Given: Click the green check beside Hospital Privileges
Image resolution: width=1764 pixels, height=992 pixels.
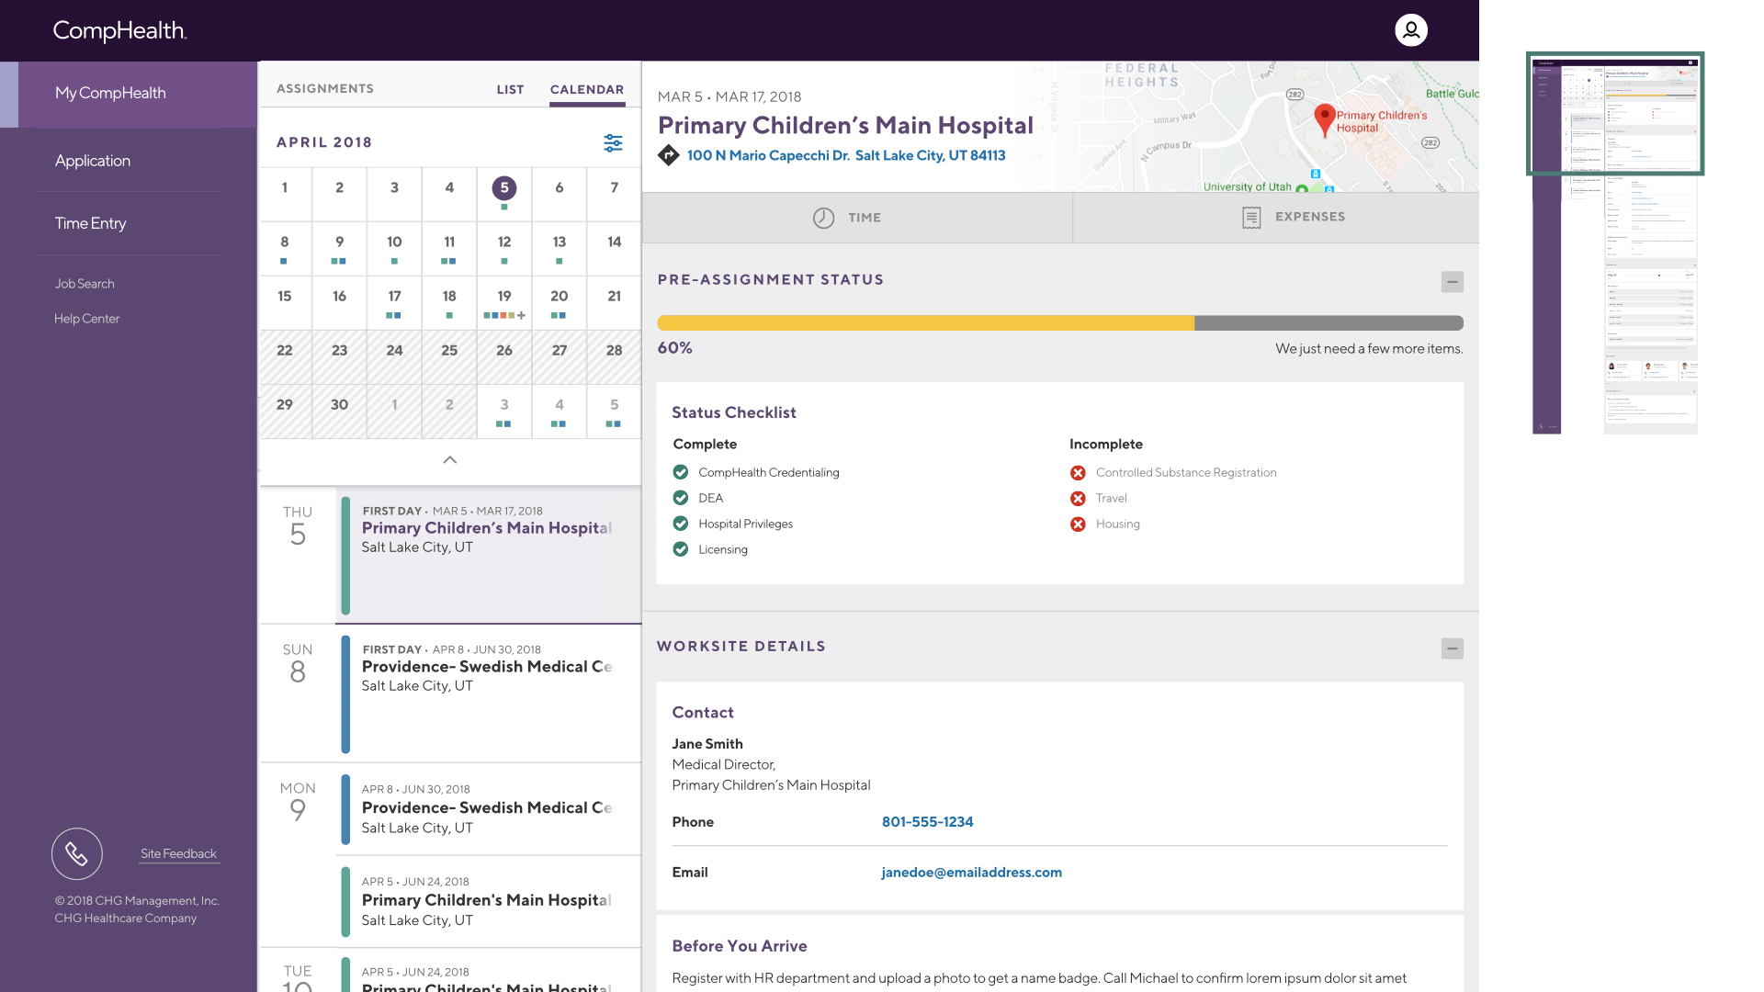Looking at the screenshot, I should pyautogui.click(x=681, y=524).
